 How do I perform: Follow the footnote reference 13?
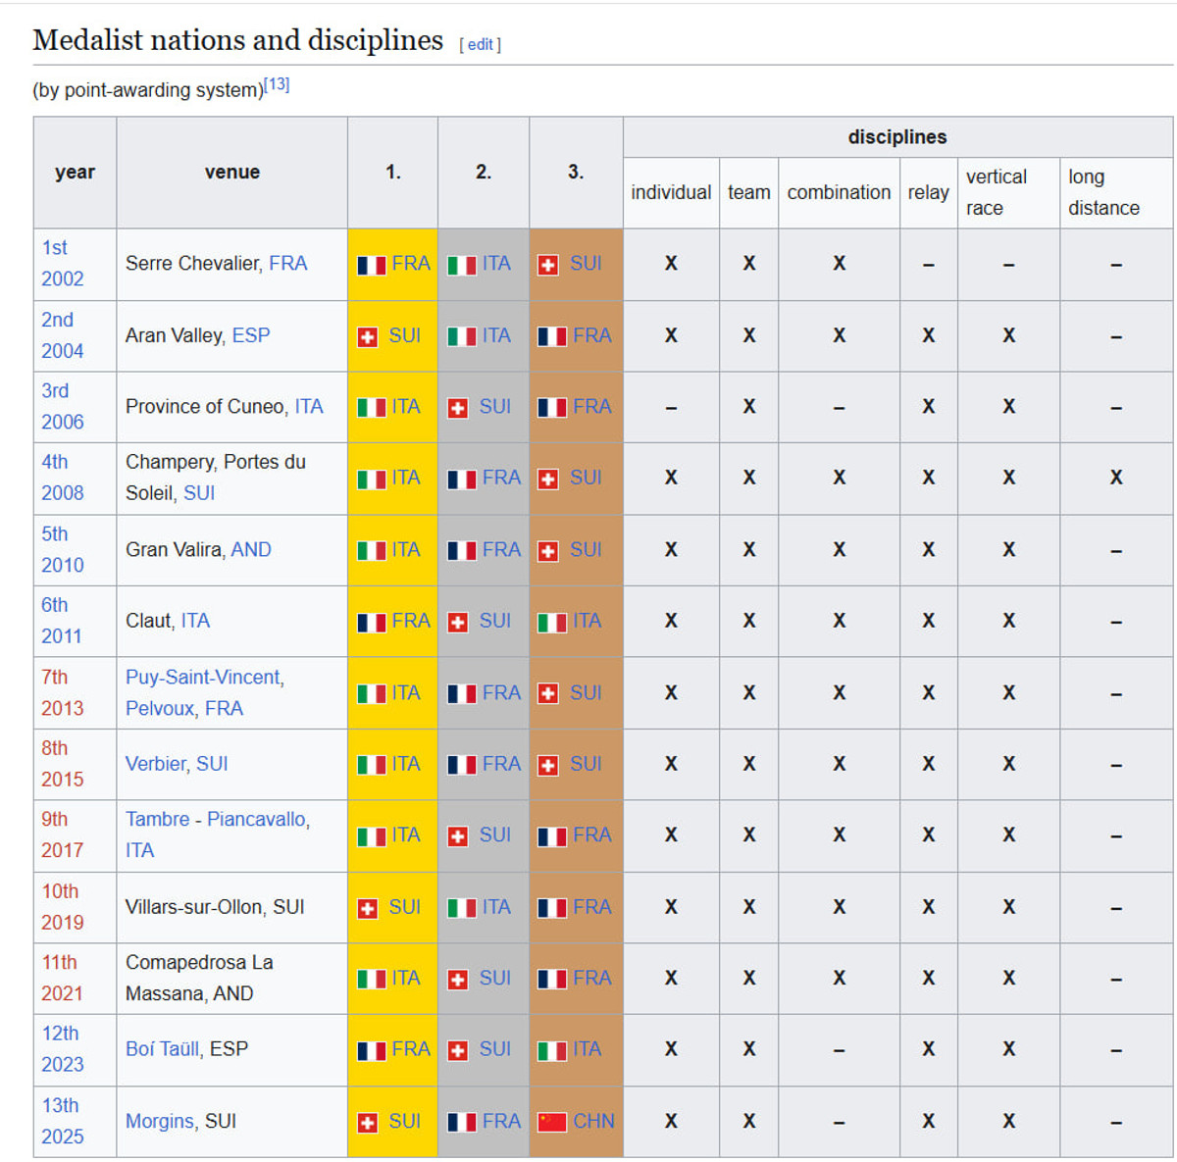click(277, 84)
